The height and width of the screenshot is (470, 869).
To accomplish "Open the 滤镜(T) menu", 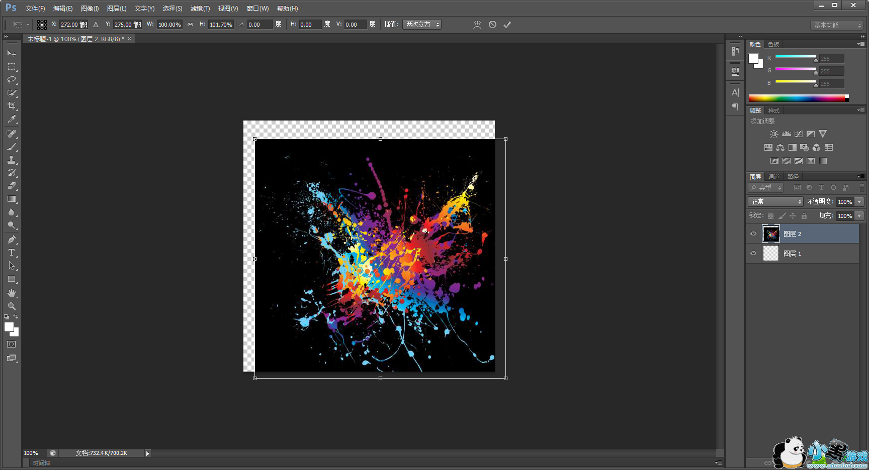I will coord(200,9).
